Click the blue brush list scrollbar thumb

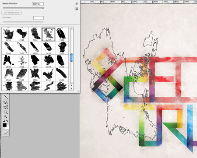[71, 57]
